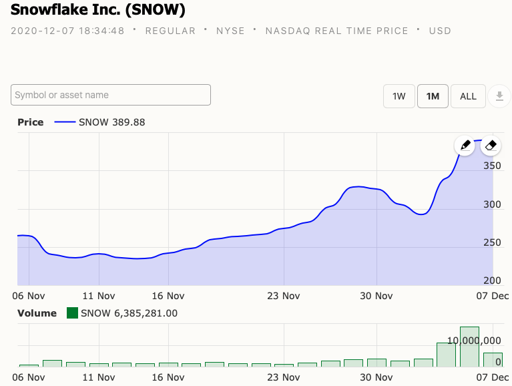The width and height of the screenshot is (512, 386).
Task: Click the bold Volume chart label
Action: [x=37, y=313]
